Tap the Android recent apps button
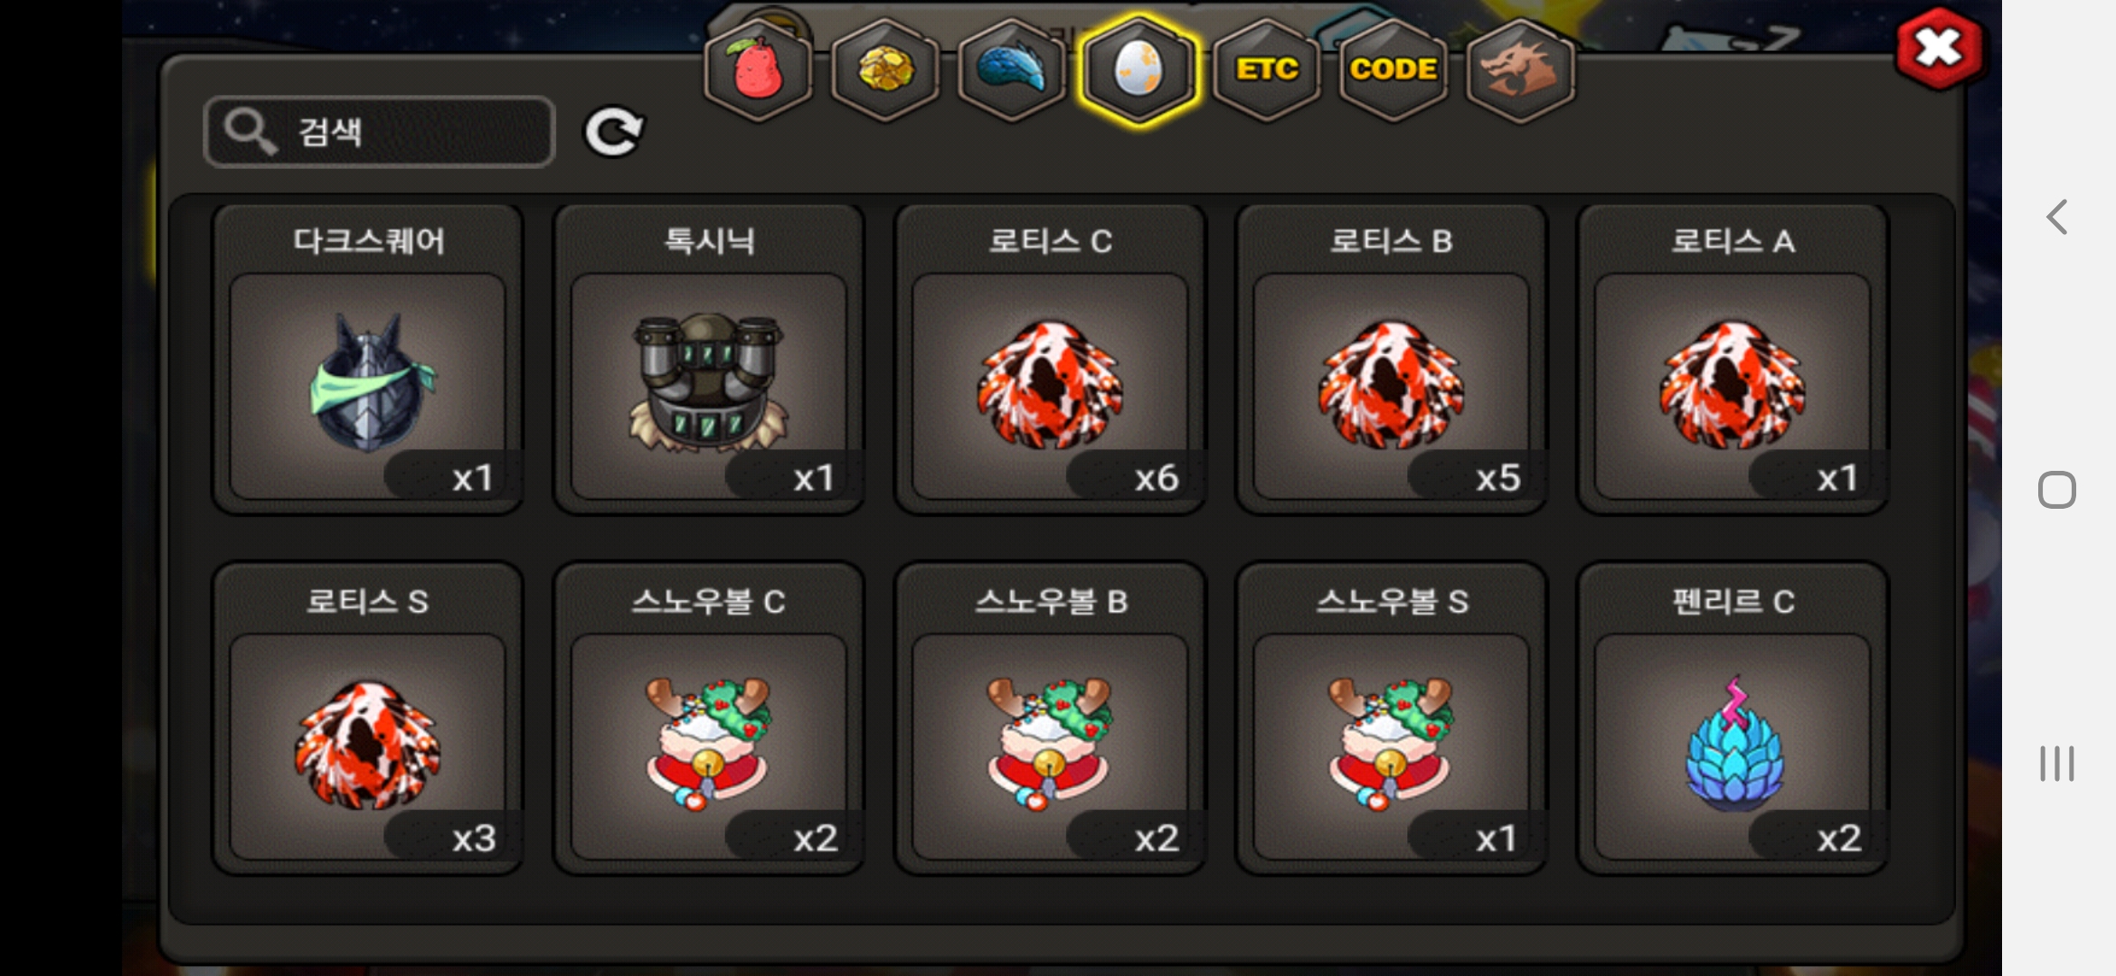2116x976 pixels. [2057, 764]
